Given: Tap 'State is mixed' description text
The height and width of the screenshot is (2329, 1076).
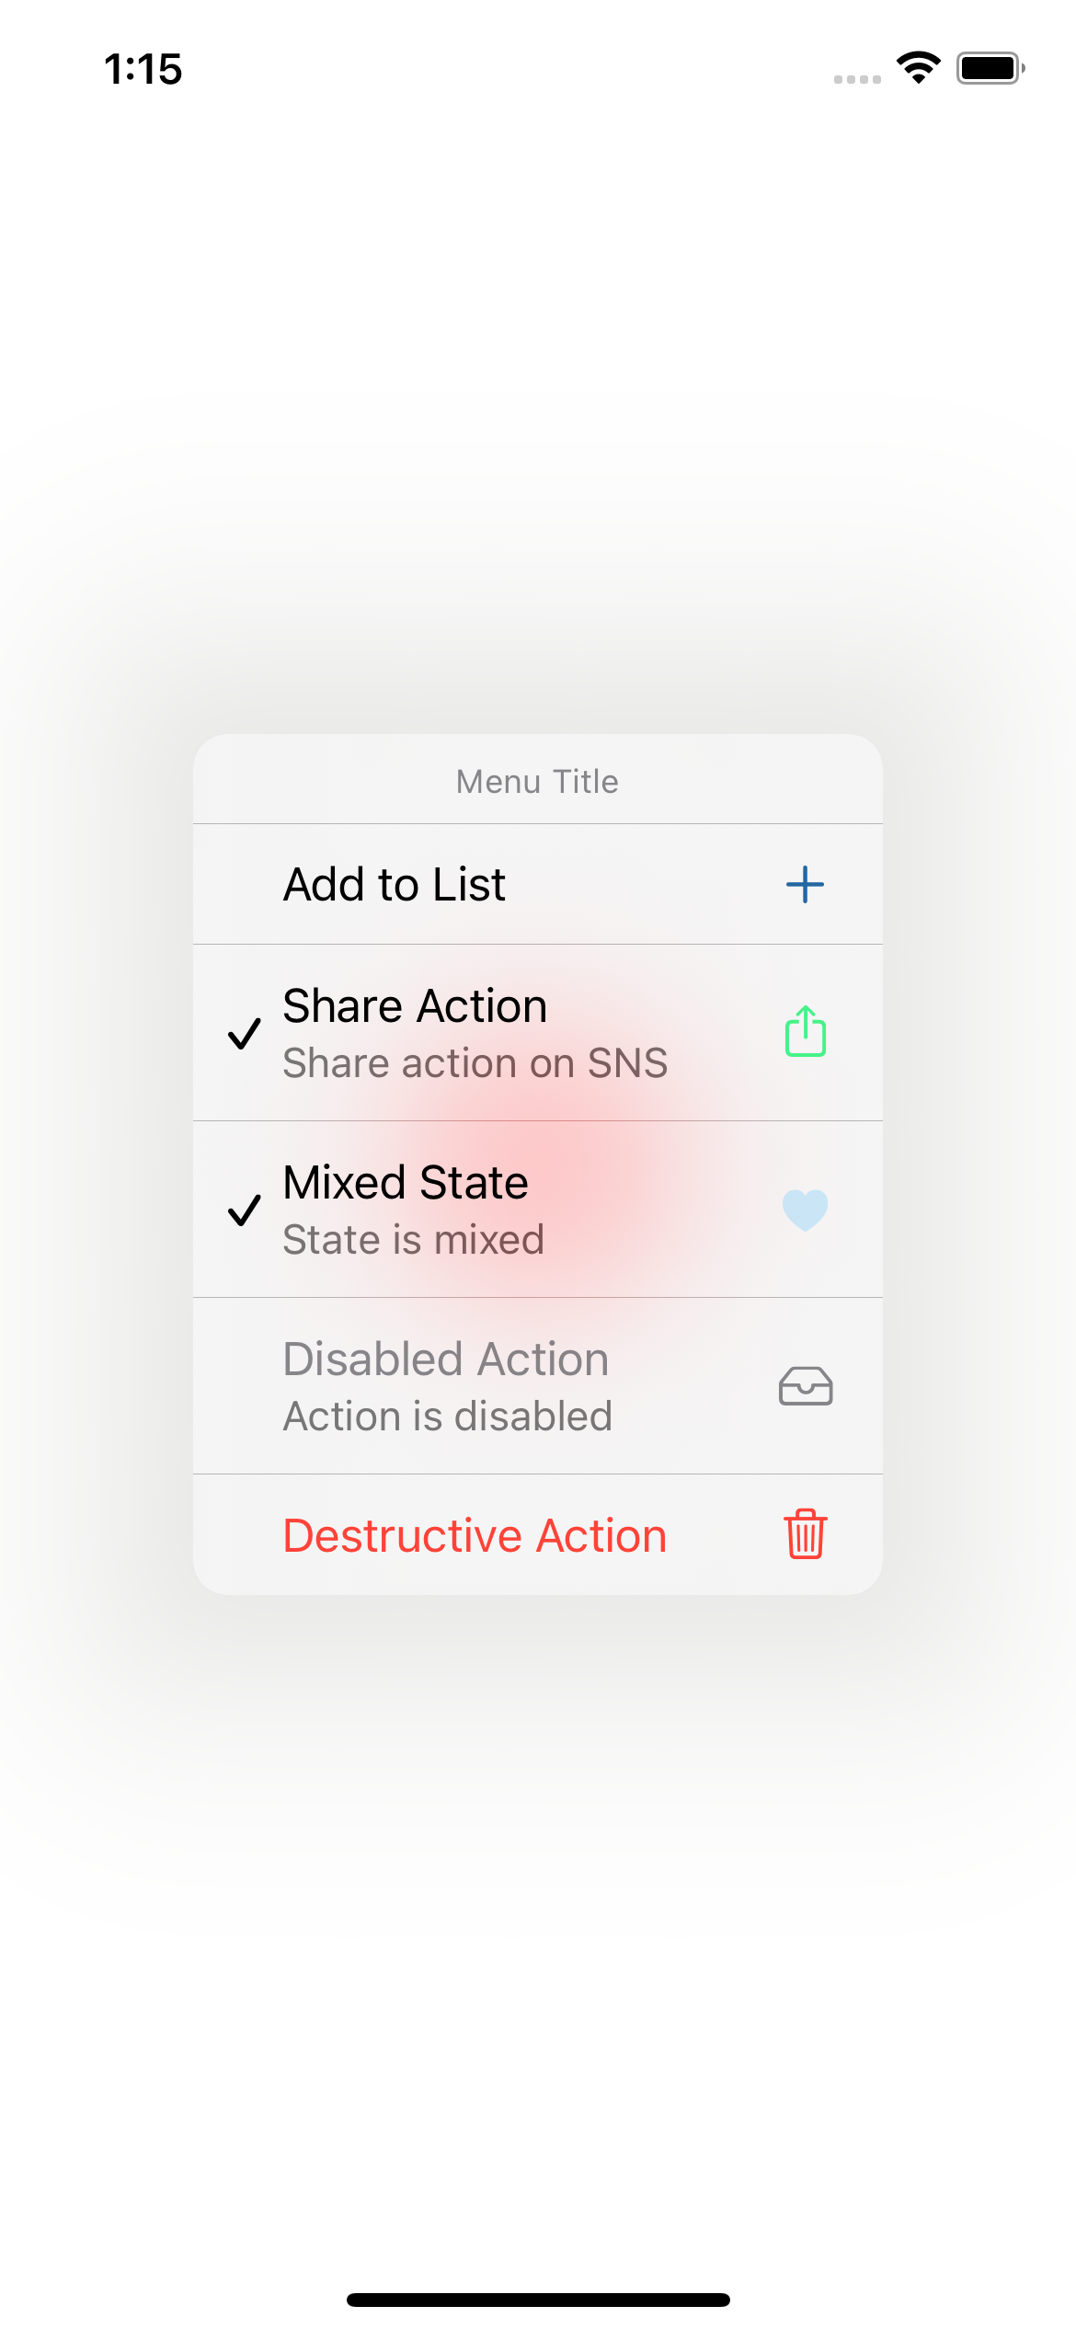Looking at the screenshot, I should tap(412, 1239).
